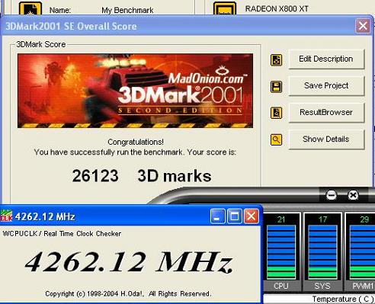The width and height of the screenshot is (375, 304).
Task: Click the ResultBrowser document icon
Action: tap(276, 113)
